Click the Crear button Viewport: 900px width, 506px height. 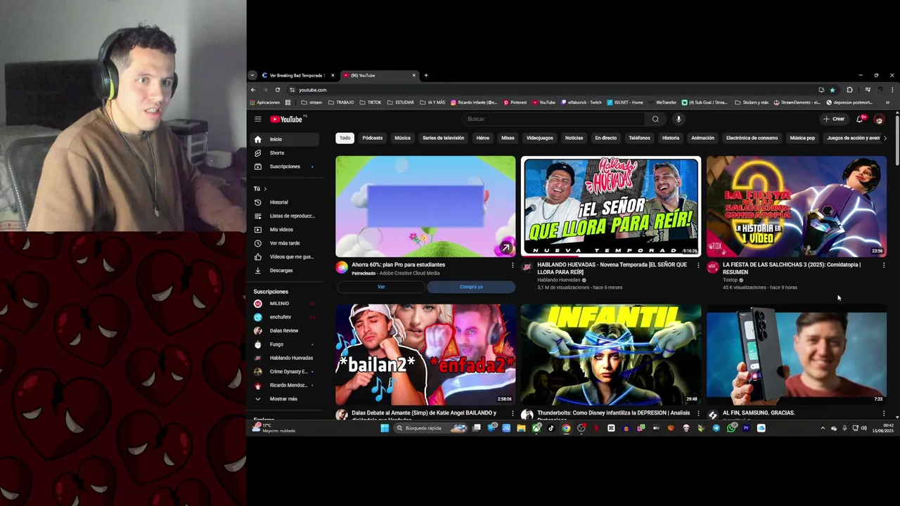click(835, 119)
